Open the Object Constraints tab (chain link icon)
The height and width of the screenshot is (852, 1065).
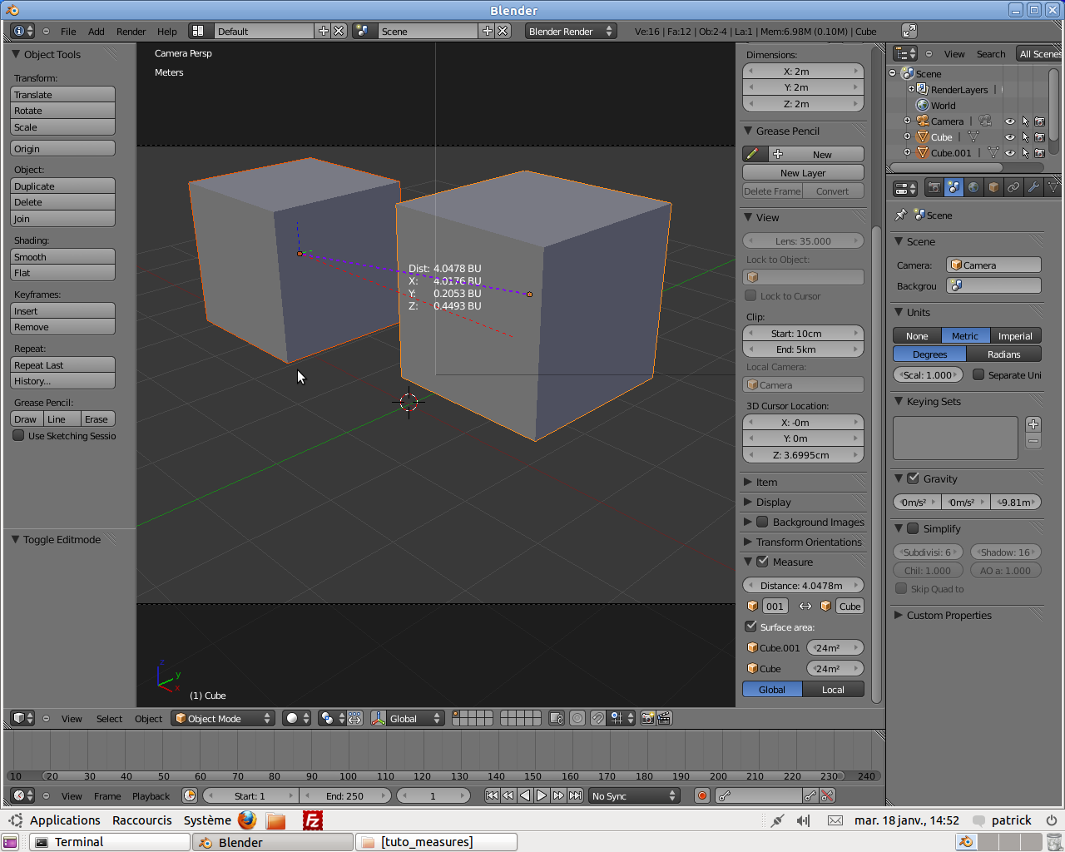pos(1013,187)
